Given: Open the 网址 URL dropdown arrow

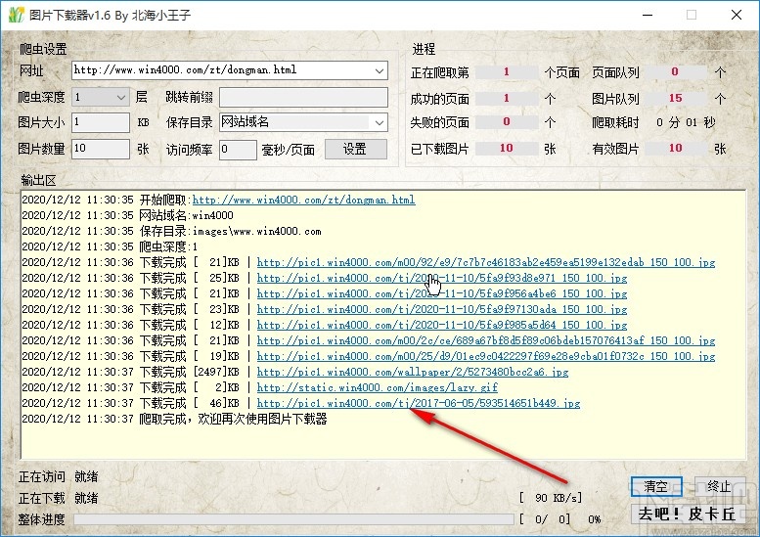Looking at the screenshot, I should [x=380, y=70].
